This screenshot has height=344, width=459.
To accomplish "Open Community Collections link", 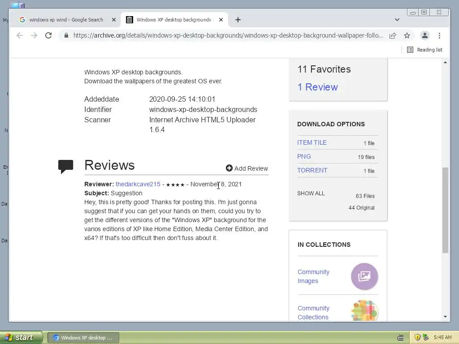I will click(313, 312).
